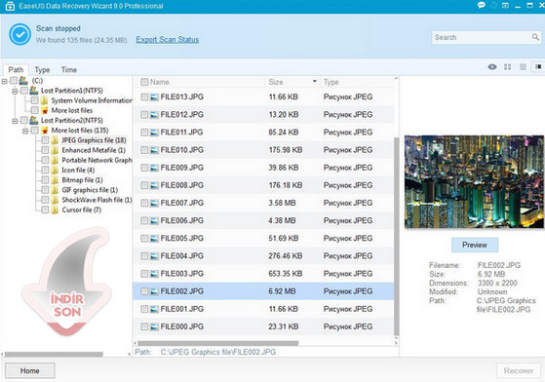Click the feedback chat bubble icon in title bar

[x=481, y=5]
